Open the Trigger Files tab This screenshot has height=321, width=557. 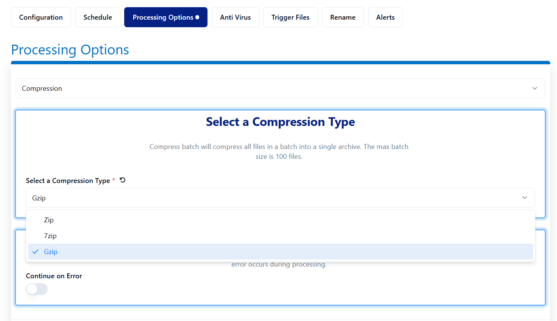(x=290, y=17)
